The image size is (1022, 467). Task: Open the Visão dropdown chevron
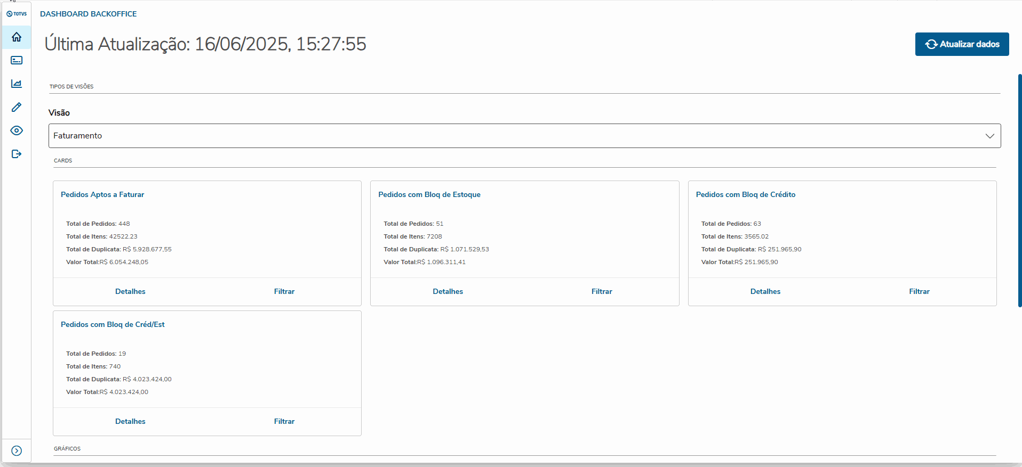pos(989,136)
